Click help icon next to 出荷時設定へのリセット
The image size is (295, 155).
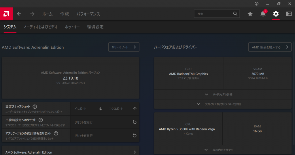41,120
